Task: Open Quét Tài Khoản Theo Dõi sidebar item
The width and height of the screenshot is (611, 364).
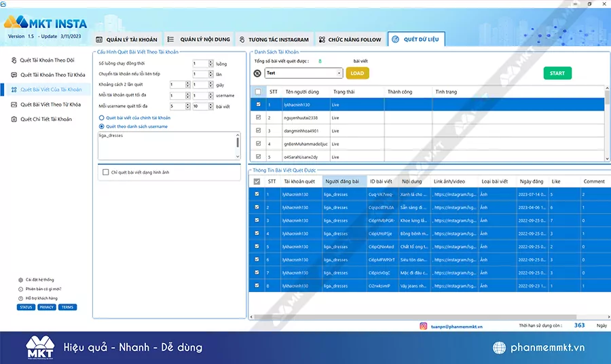Action: pos(47,60)
